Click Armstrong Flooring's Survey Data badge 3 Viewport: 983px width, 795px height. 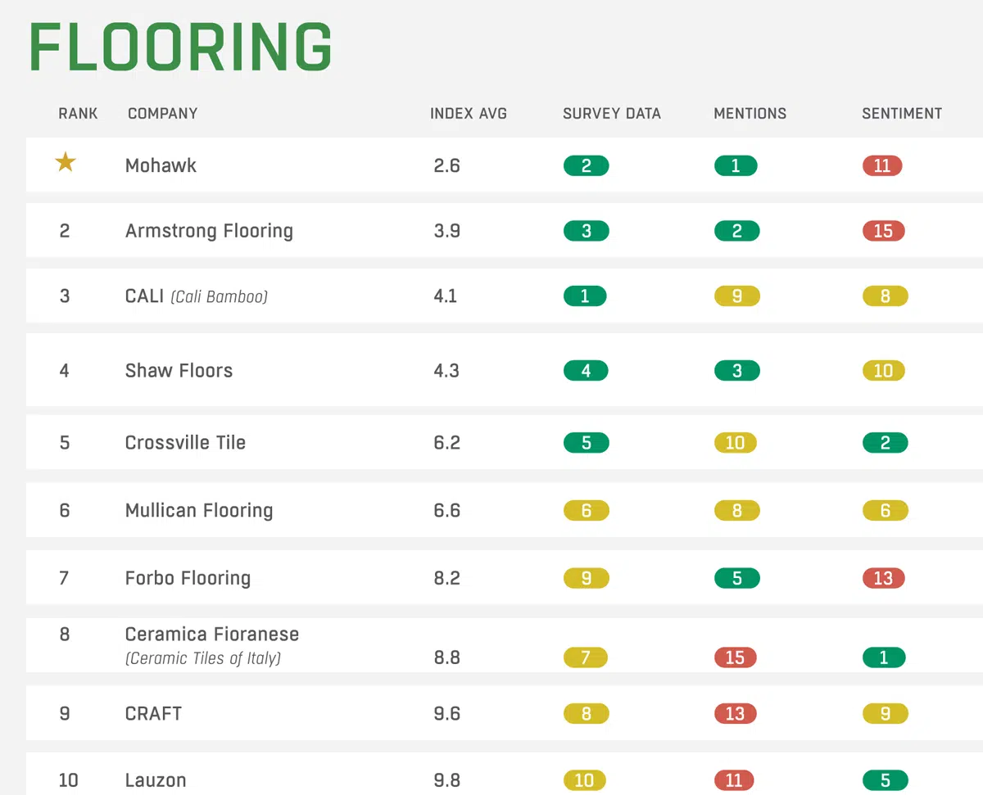coord(587,232)
